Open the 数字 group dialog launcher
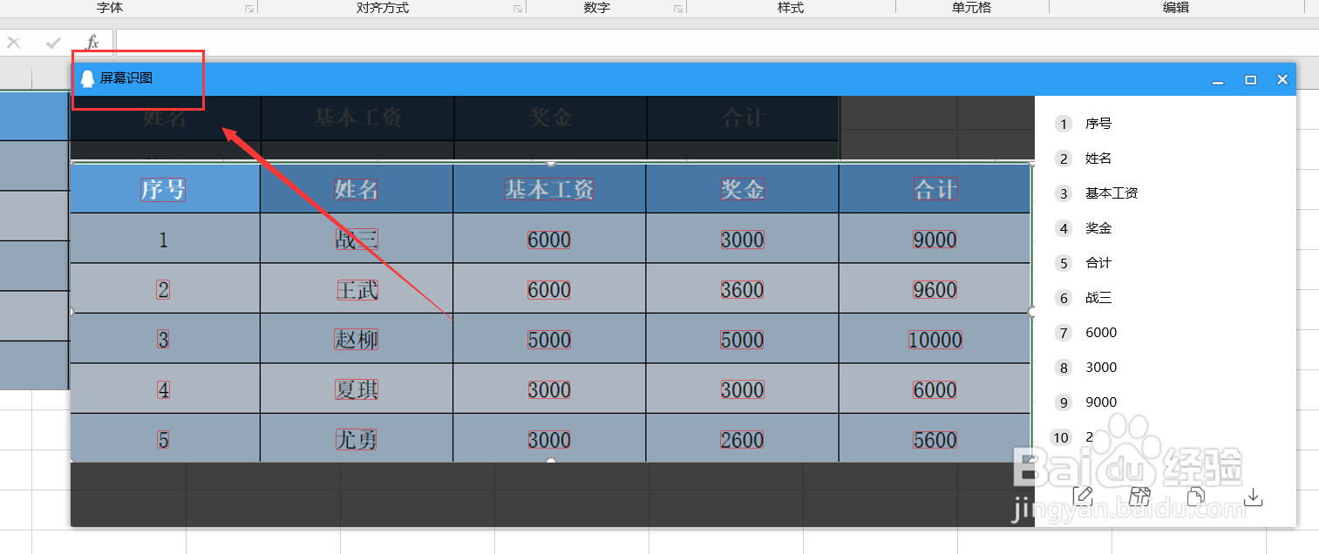The image size is (1319, 554). (x=677, y=8)
